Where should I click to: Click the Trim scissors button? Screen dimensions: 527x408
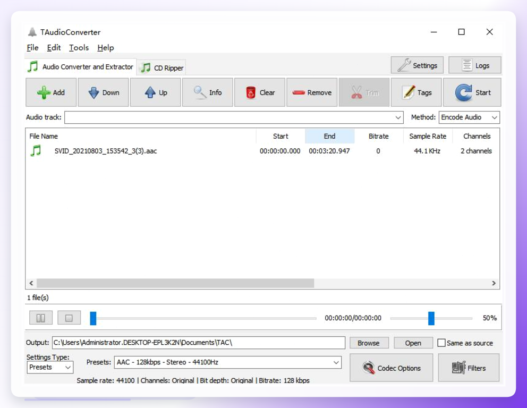tap(364, 92)
